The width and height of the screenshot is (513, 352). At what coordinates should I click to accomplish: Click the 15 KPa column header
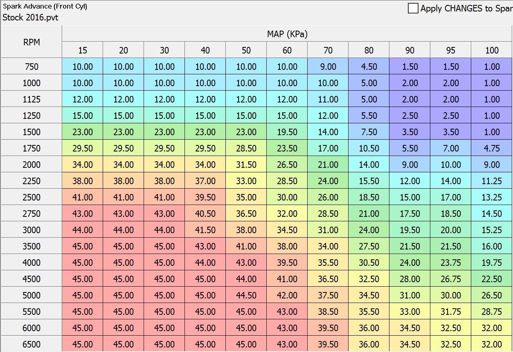[82, 50]
